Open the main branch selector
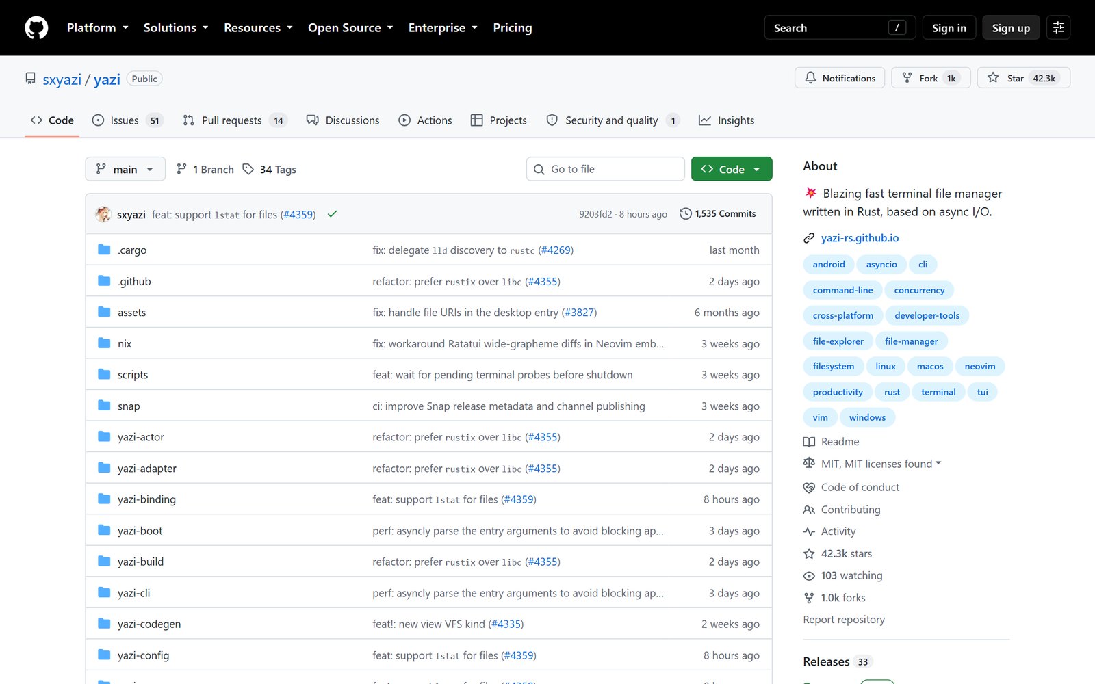This screenshot has height=684, width=1095. click(x=125, y=169)
